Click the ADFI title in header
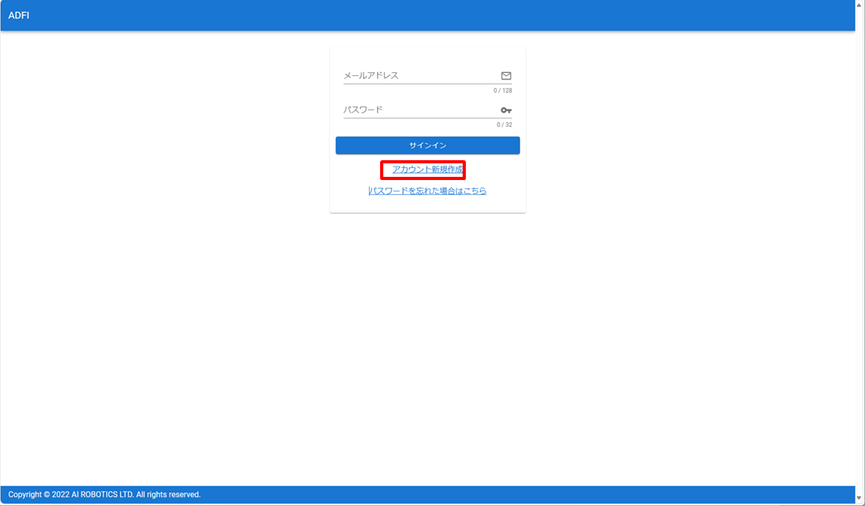865x506 pixels. 19,15
